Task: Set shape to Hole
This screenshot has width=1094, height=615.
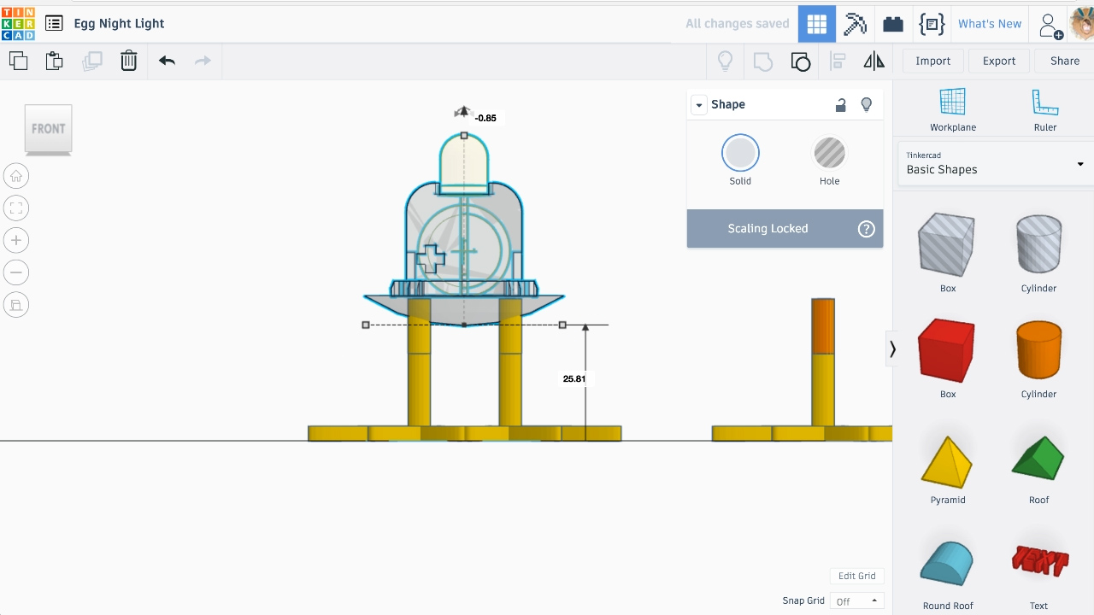Action: 829,160
